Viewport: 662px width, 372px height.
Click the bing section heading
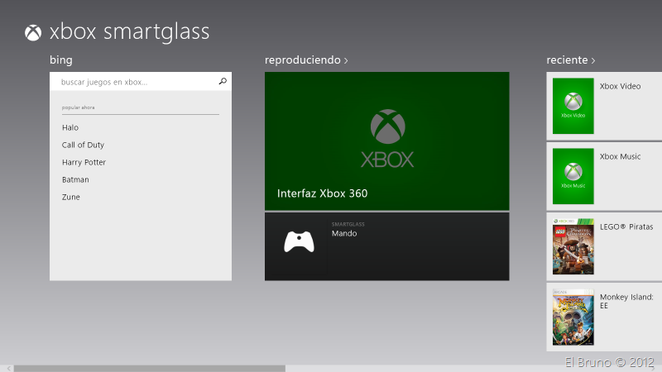60,60
